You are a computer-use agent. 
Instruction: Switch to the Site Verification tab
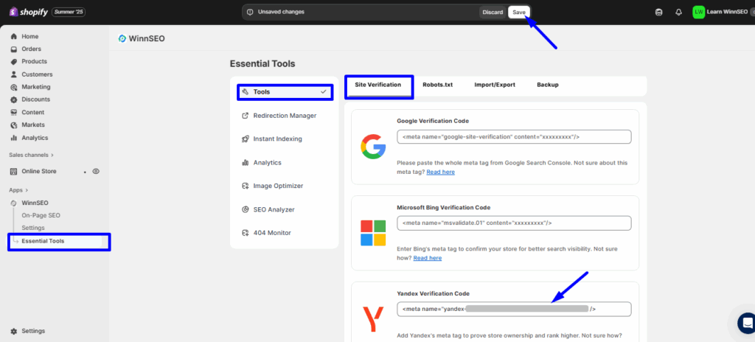(x=378, y=85)
